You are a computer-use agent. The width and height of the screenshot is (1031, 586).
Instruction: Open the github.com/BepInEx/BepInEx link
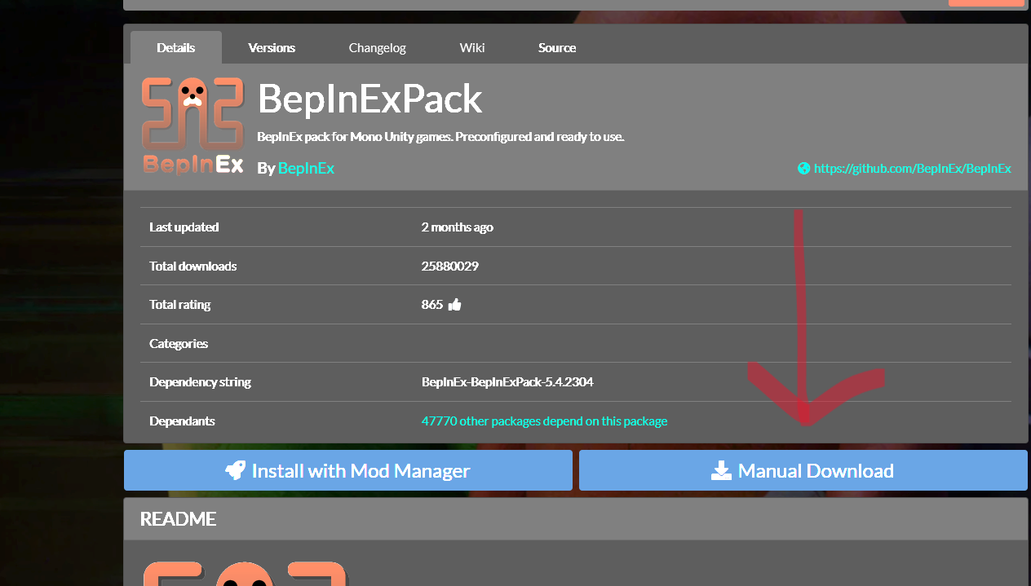pyautogui.click(x=912, y=169)
